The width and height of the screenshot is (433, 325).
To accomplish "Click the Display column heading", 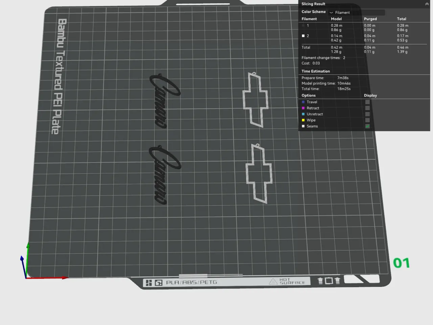I will 370,95.
